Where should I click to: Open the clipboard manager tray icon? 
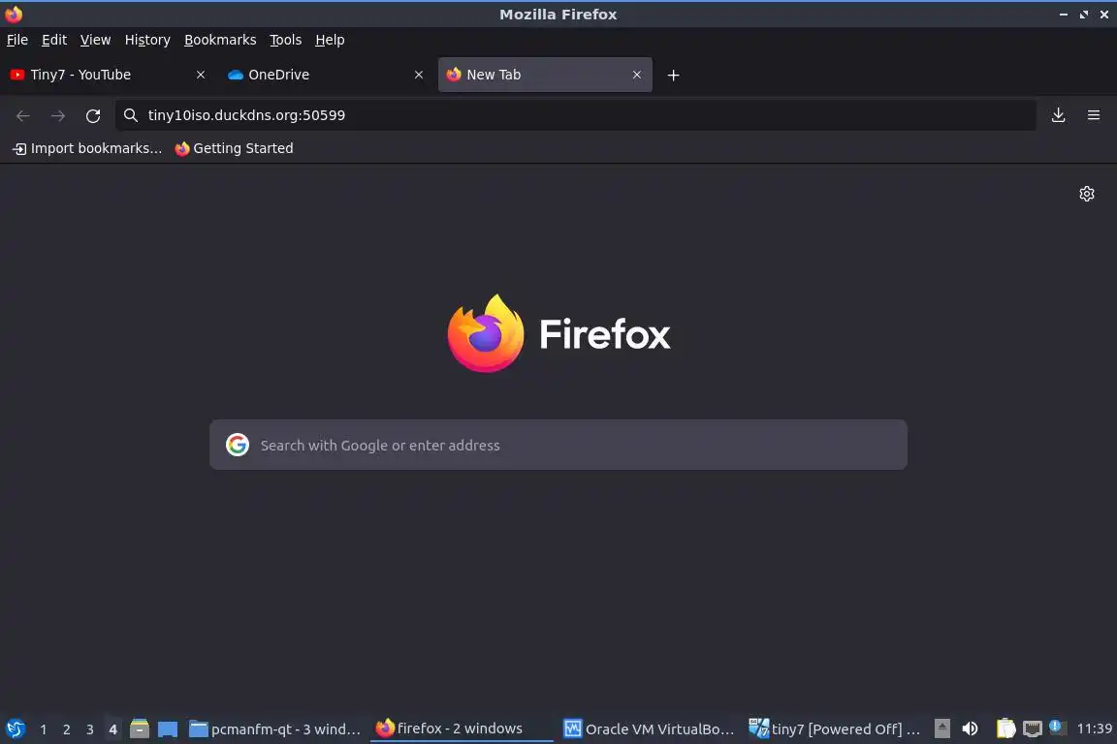coord(1005,729)
